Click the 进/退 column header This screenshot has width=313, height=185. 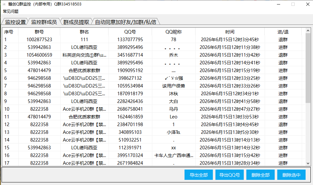point(283,32)
